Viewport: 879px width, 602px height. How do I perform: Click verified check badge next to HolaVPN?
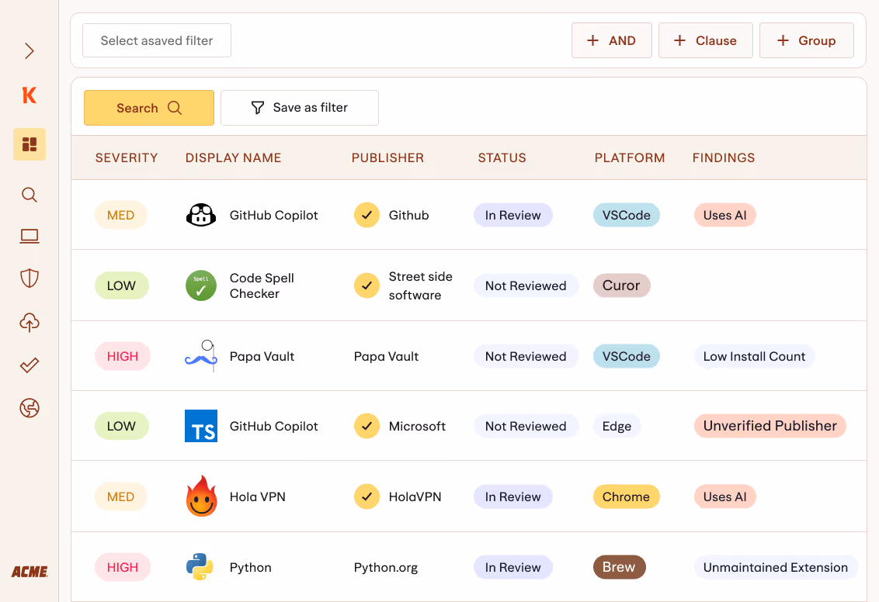tap(367, 496)
